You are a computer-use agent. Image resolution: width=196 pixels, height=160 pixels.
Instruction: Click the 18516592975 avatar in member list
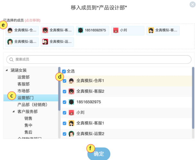pyautogui.click(x=72, y=102)
